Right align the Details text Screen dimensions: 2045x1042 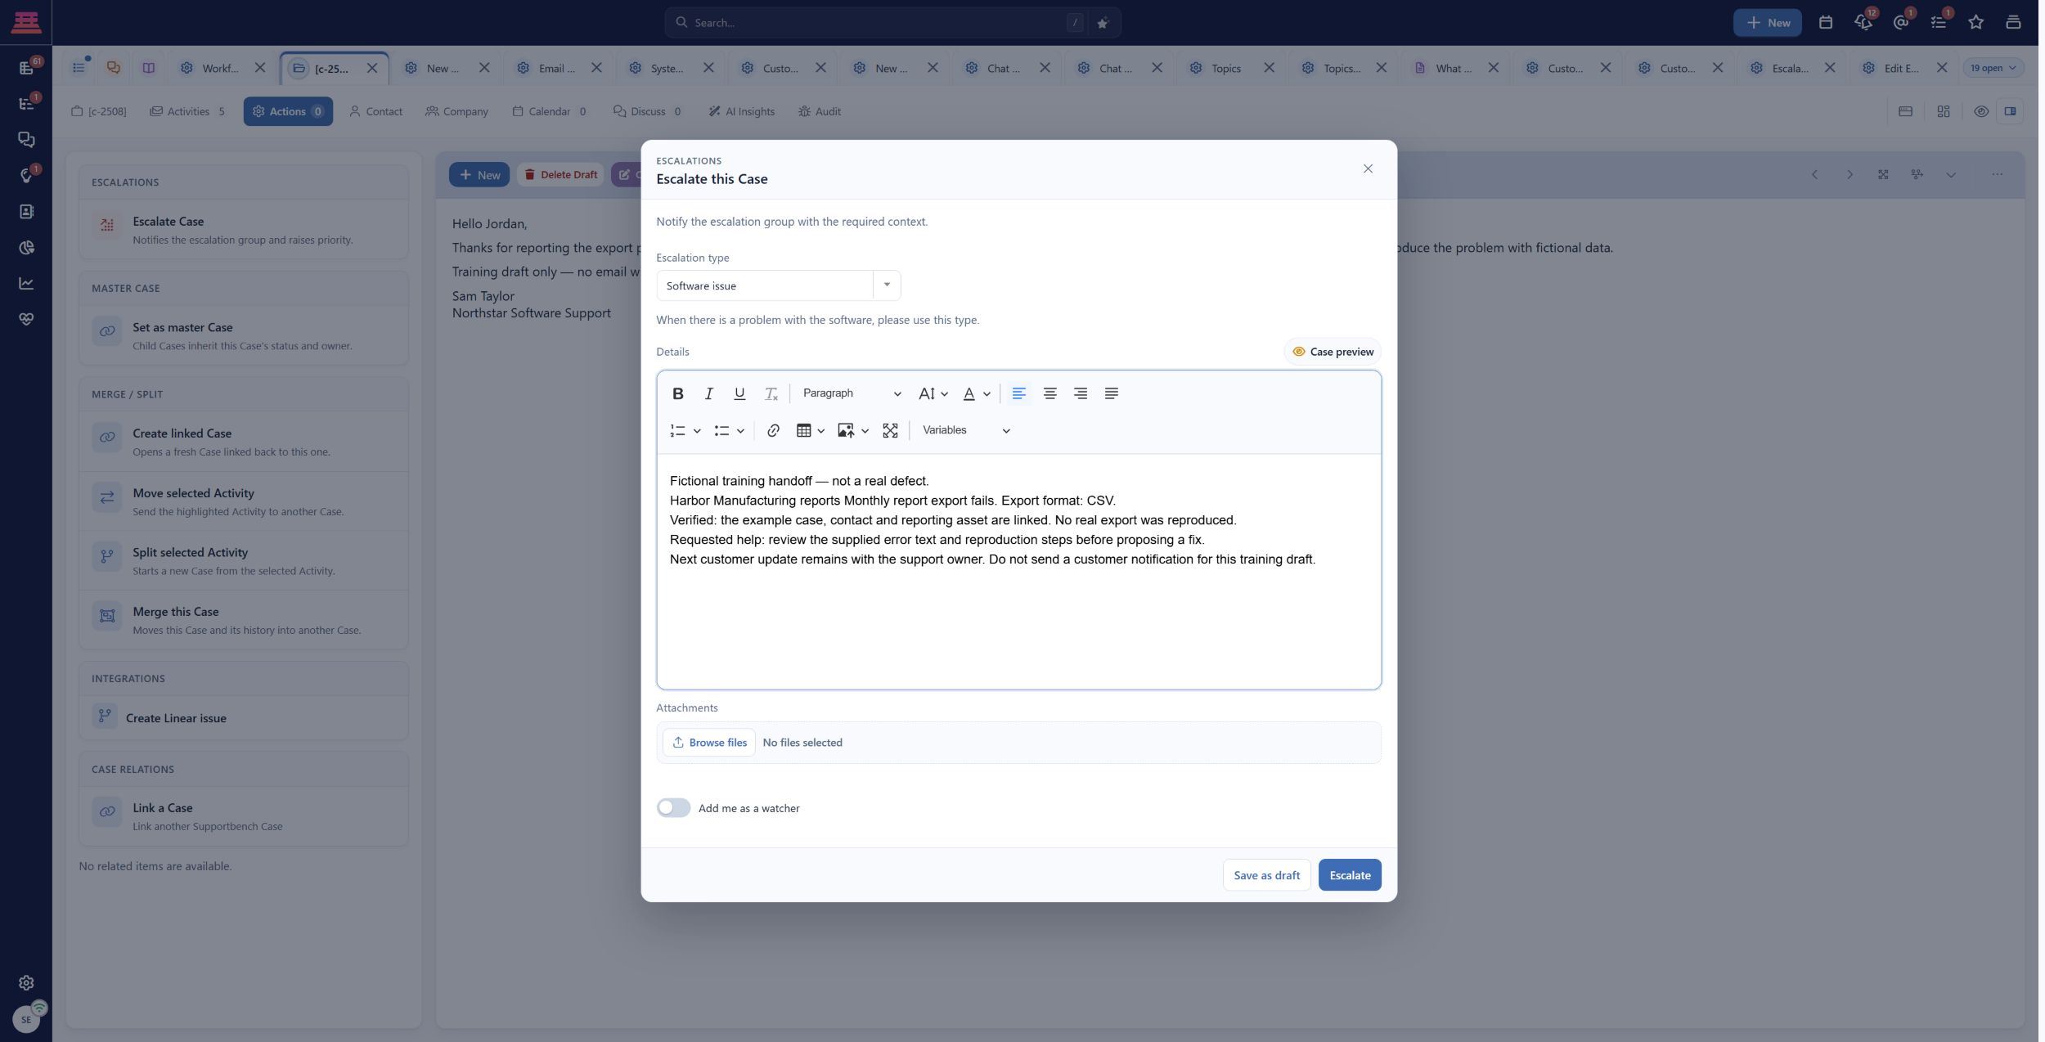(x=1081, y=393)
